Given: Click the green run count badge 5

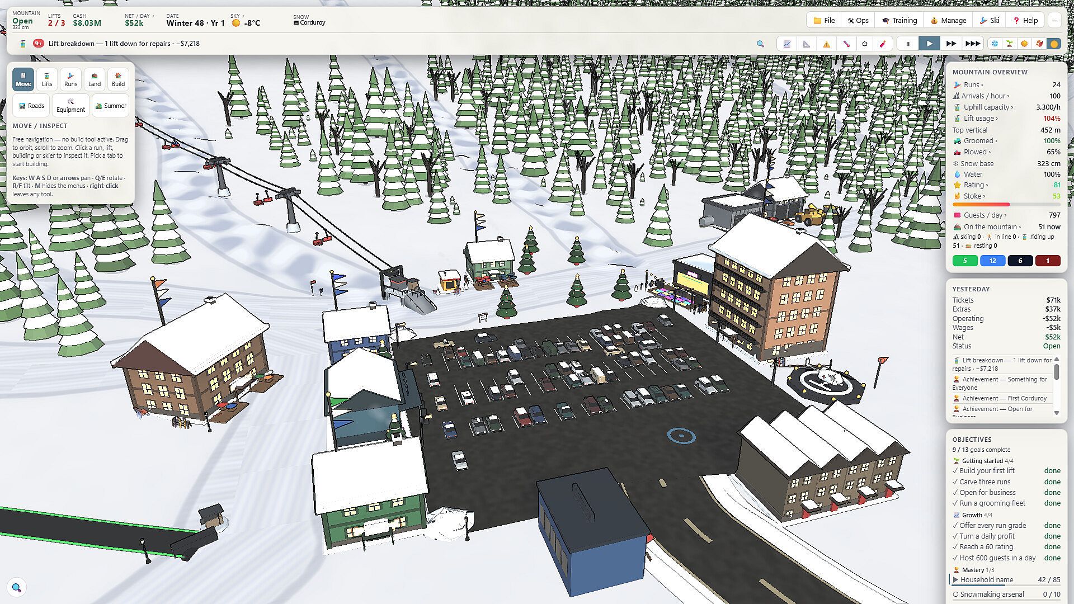Looking at the screenshot, I should 965,261.
